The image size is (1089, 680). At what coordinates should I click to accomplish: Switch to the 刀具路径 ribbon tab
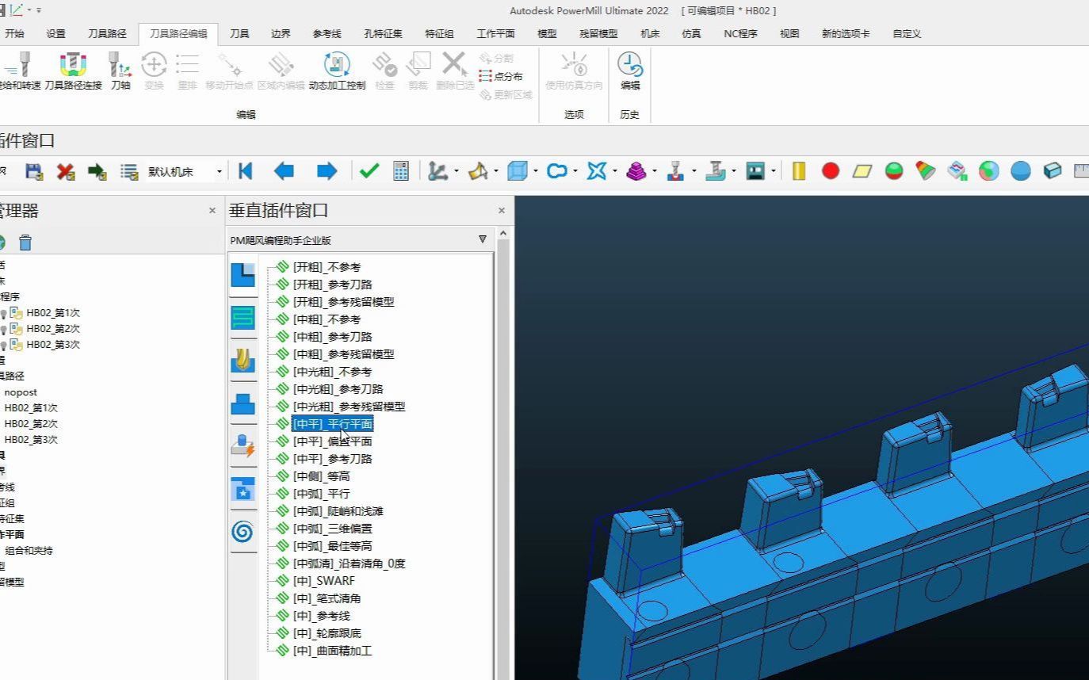107,34
